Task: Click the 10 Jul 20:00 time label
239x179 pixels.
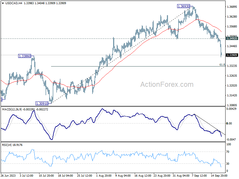Action: (46, 175)
